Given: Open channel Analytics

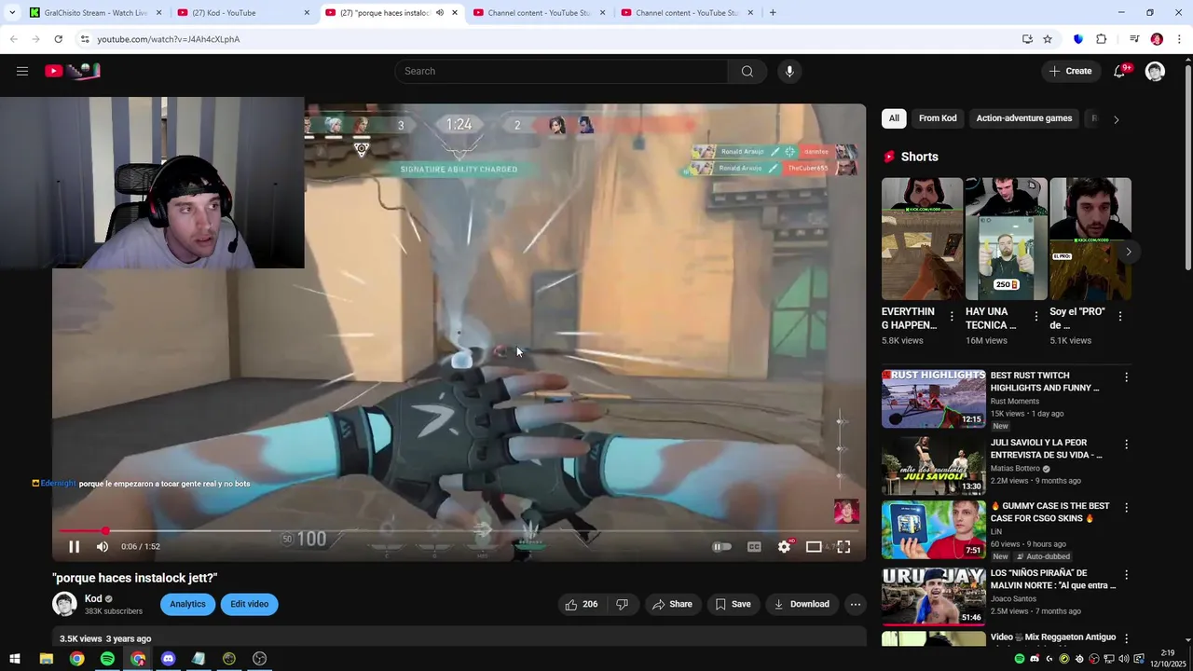Looking at the screenshot, I should tap(187, 604).
